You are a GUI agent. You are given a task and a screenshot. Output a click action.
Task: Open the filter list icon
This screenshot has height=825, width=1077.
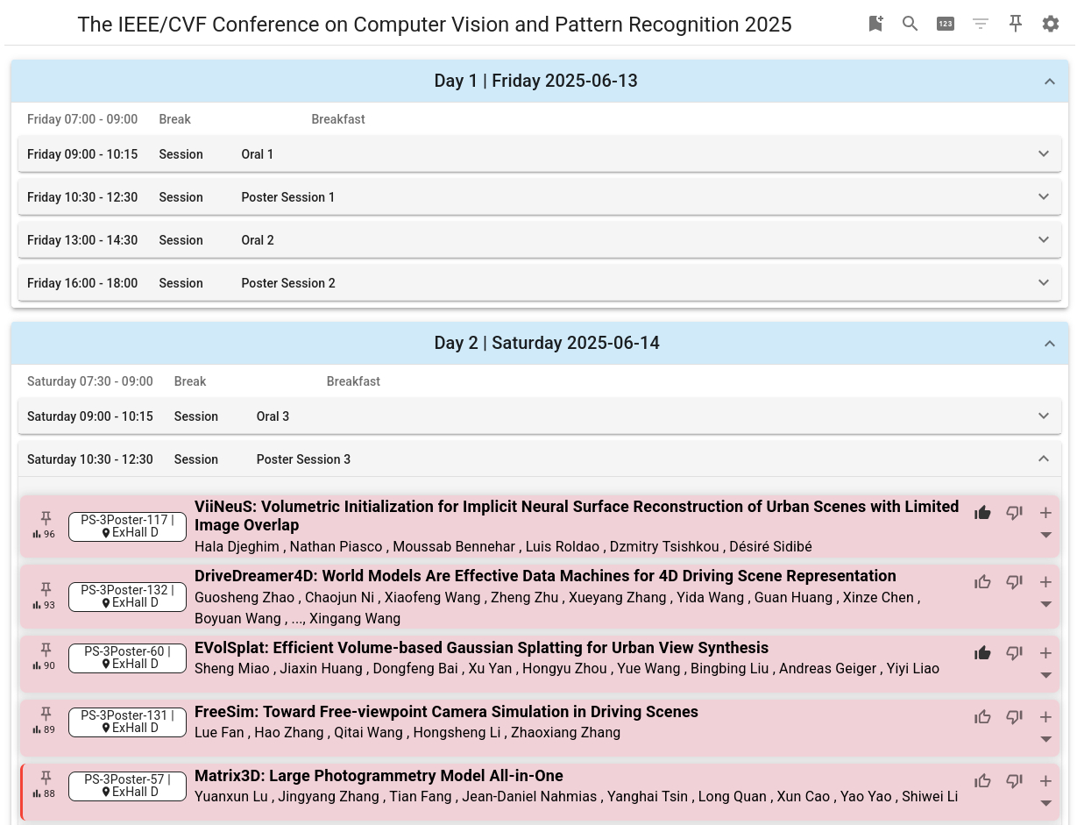pos(981,24)
